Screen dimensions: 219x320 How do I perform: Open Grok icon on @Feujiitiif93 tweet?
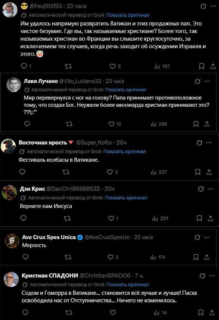pos(203,6)
